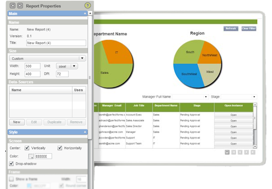Viewport: 272px width, 189px height.
Task: Click Open button for gjohnson@acme.com row
Action: 233,132
